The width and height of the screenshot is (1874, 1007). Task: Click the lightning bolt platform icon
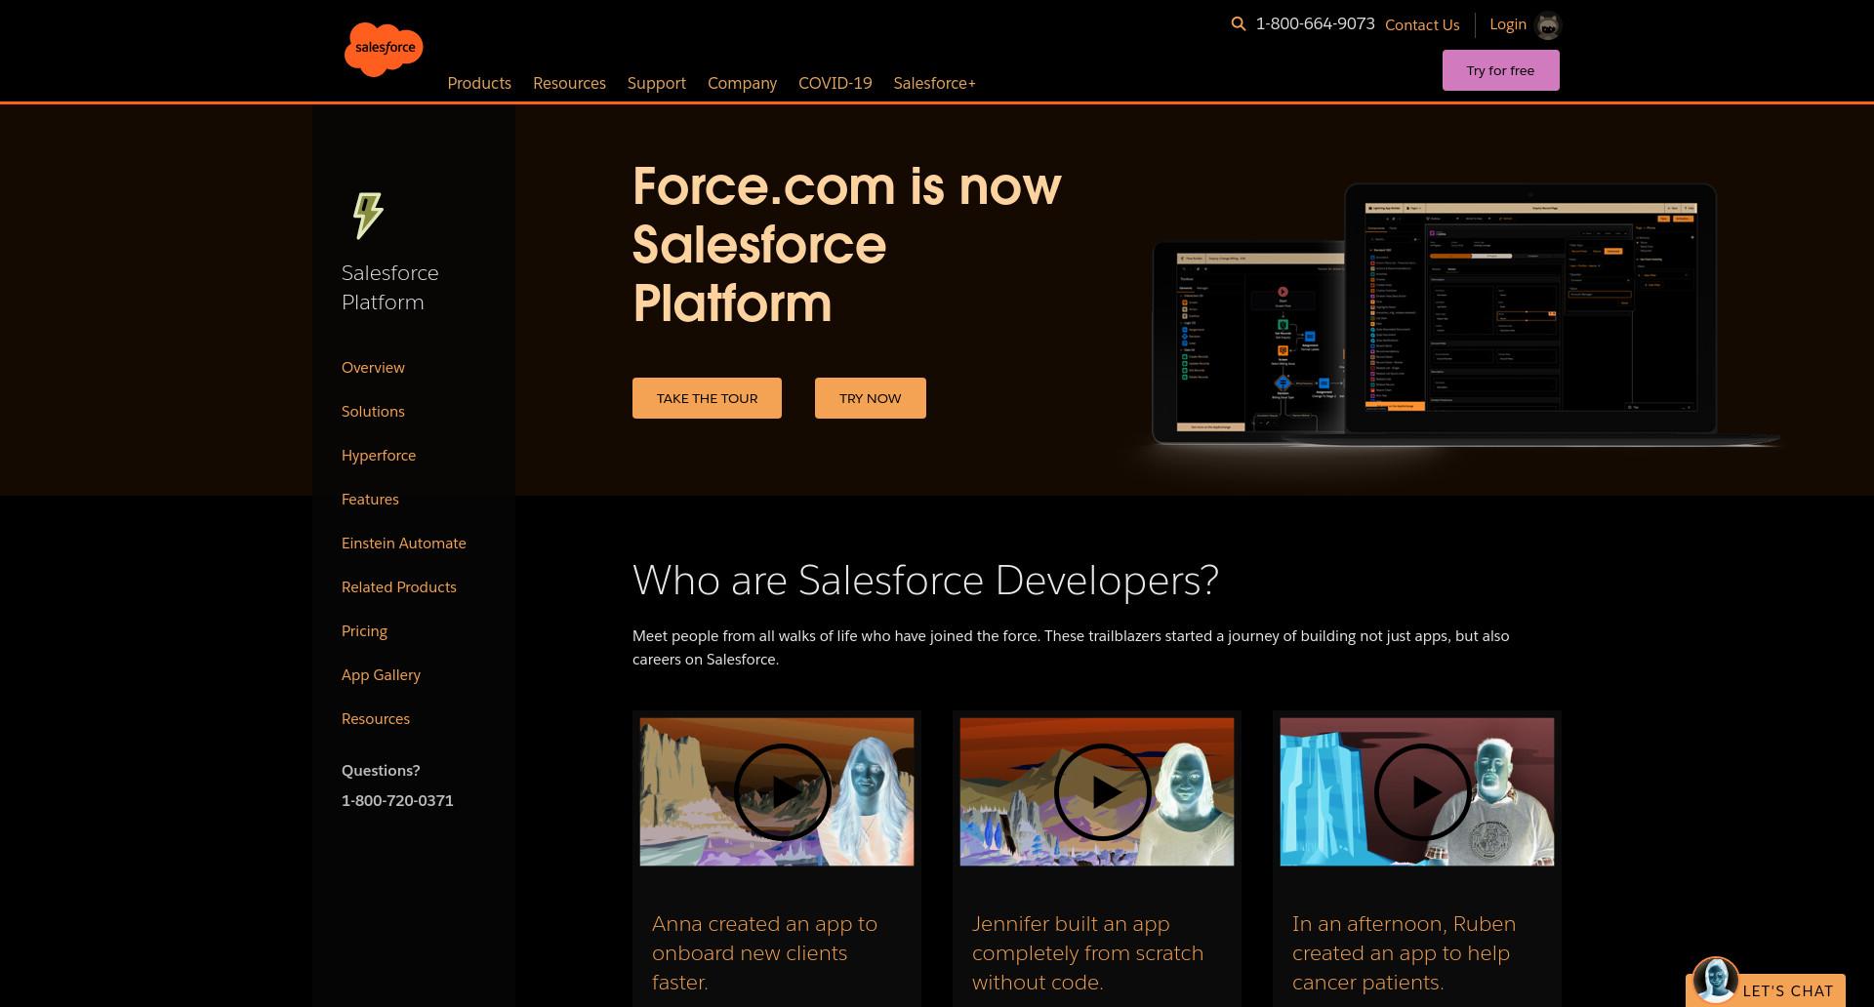[x=368, y=215]
